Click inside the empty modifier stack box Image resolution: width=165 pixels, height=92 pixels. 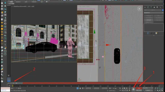154,28
